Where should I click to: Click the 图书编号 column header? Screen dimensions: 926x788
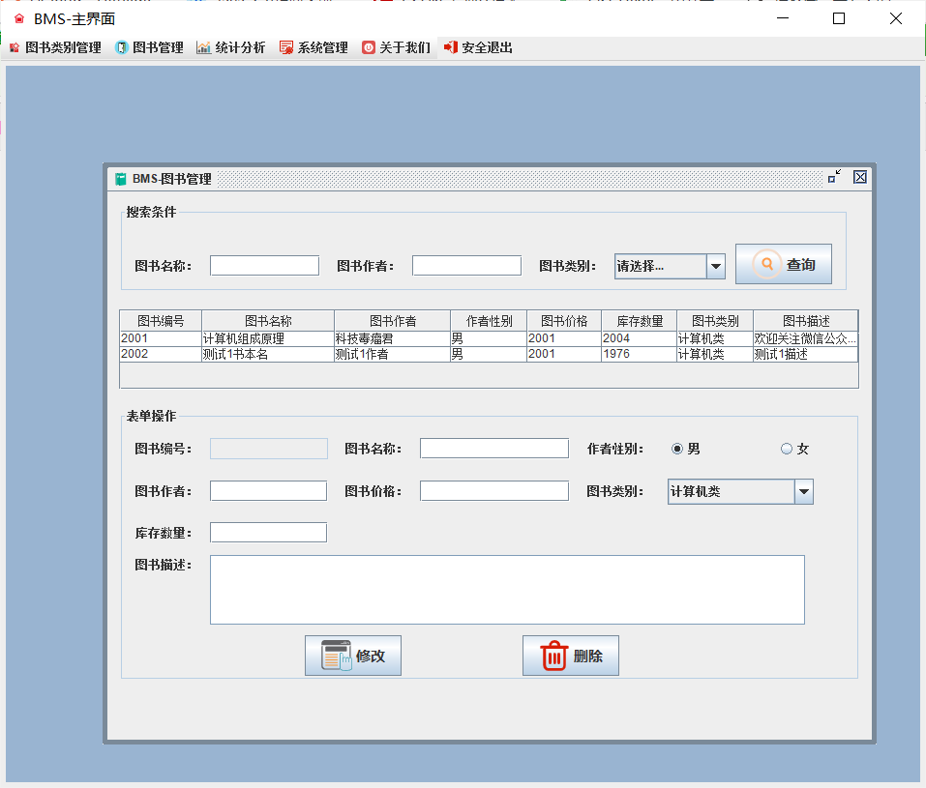(161, 321)
